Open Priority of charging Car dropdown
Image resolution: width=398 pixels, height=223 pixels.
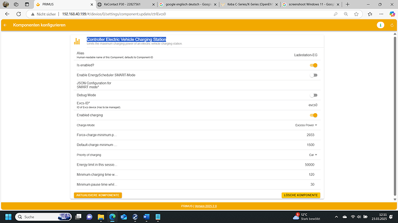(x=313, y=155)
